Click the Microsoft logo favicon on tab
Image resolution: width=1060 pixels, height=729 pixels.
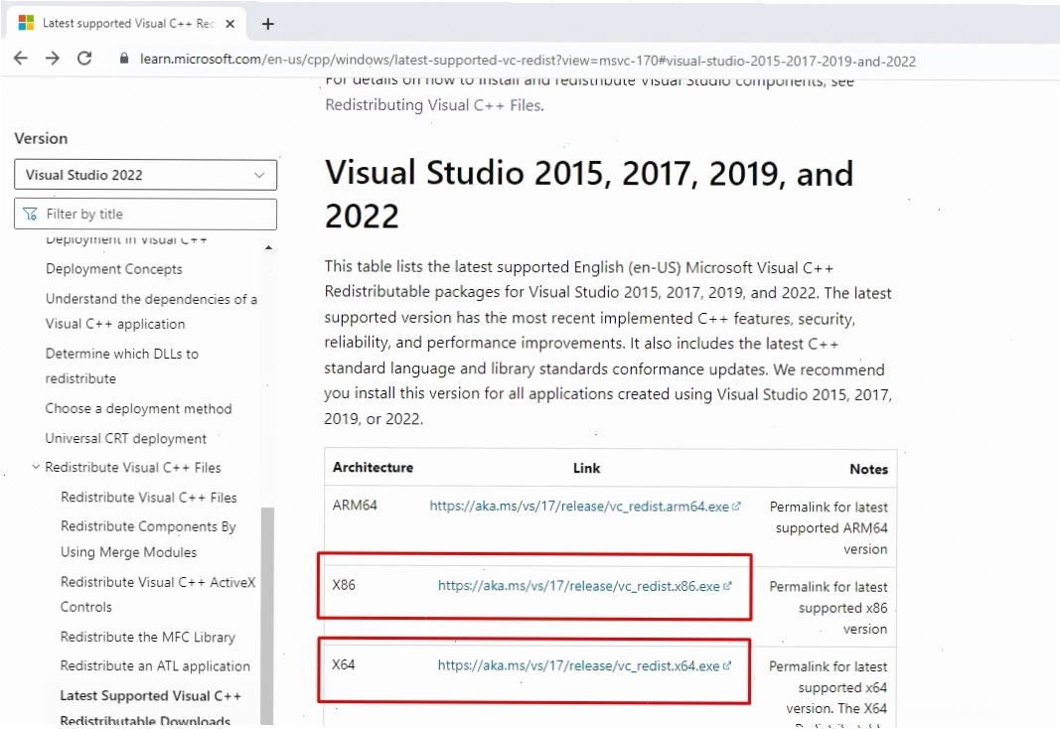[27, 23]
